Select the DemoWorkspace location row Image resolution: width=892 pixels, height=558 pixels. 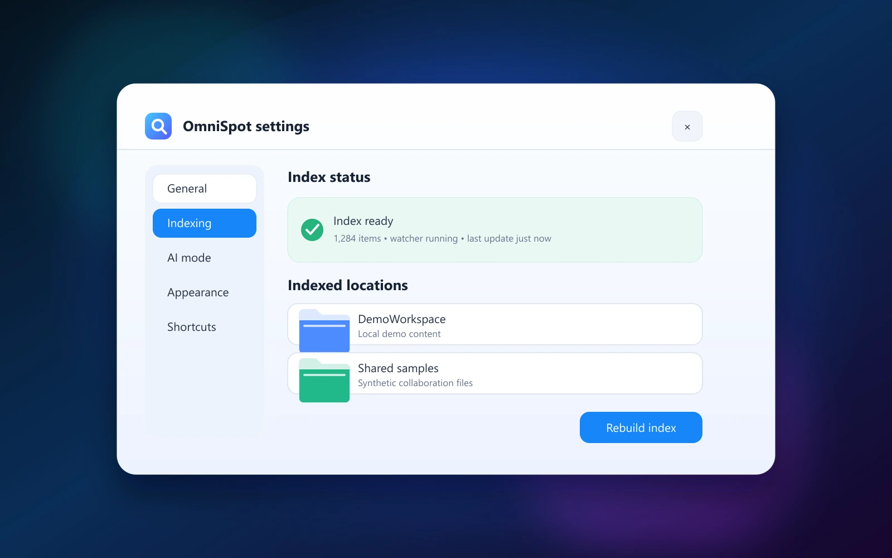pyautogui.click(x=495, y=324)
